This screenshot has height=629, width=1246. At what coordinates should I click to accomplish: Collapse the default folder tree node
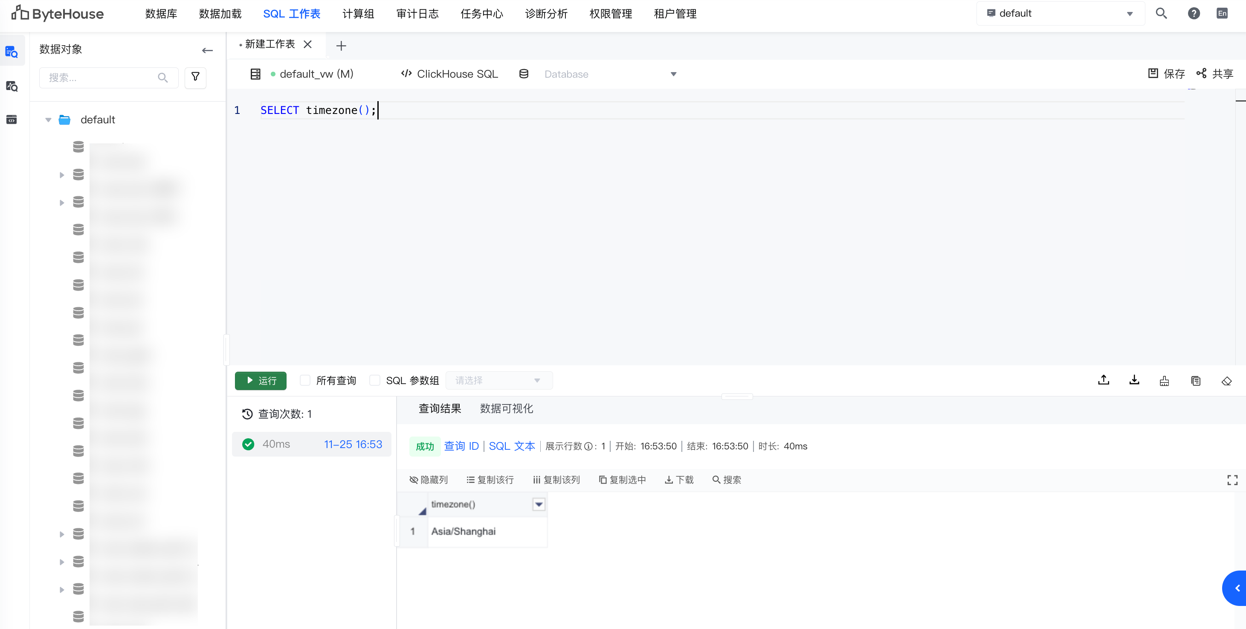pyautogui.click(x=48, y=119)
